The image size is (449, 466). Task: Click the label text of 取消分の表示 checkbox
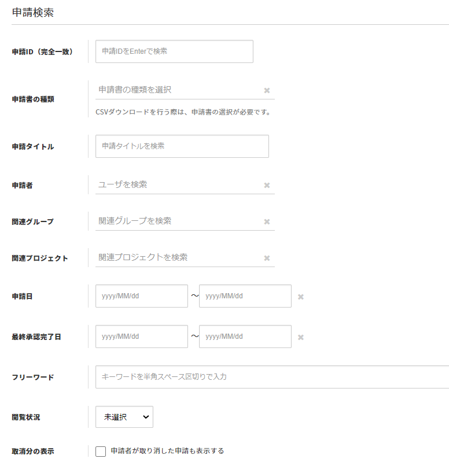point(167,451)
